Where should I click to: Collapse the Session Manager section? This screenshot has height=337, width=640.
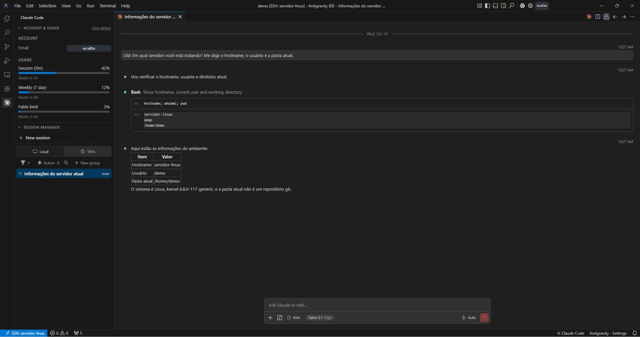click(19, 128)
